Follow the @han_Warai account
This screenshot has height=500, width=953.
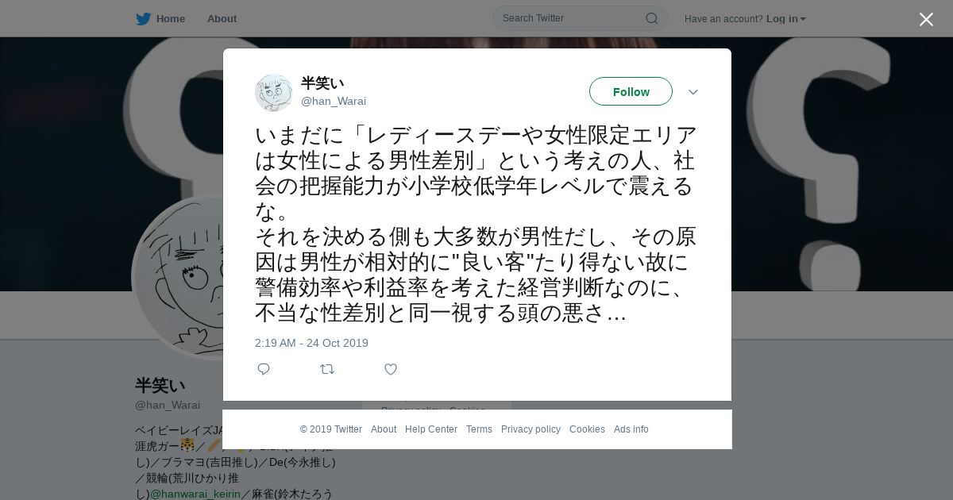(x=631, y=91)
